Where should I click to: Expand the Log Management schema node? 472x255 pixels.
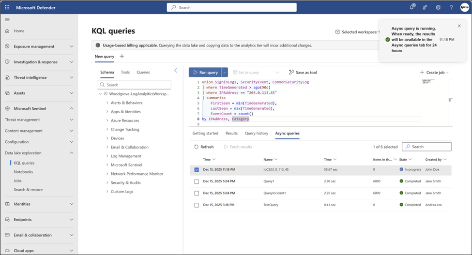(x=107, y=156)
